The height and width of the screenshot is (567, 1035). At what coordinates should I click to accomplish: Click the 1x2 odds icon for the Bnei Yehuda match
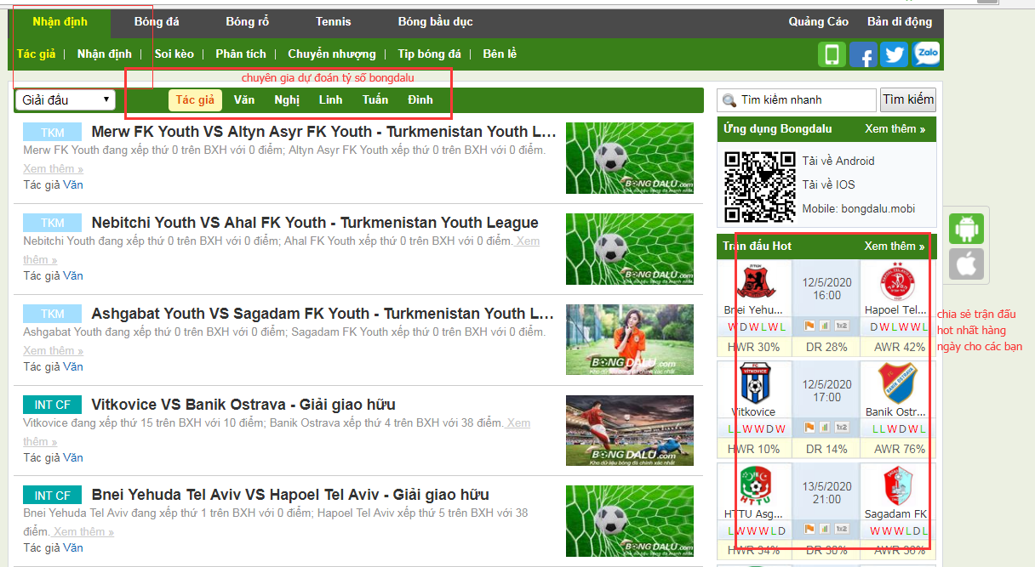841,326
